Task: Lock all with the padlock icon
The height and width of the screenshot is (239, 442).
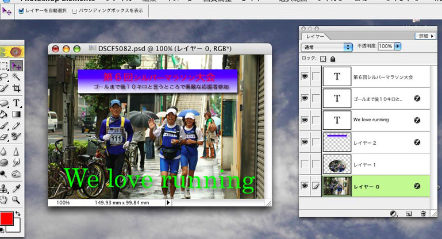Action: click(333, 59)
